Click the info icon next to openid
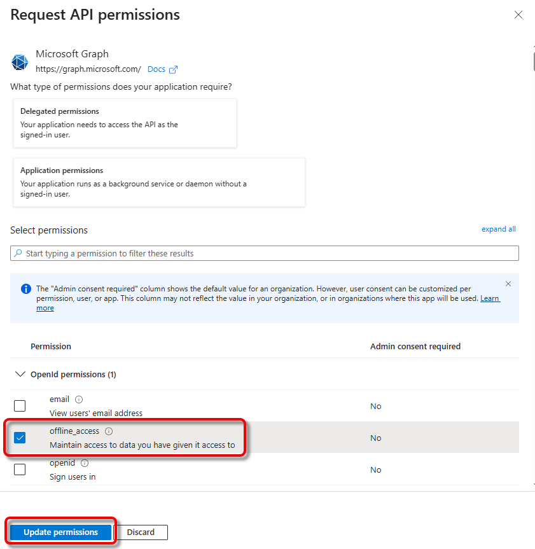This screenshot has width=535, height=549. coord(85,463)
